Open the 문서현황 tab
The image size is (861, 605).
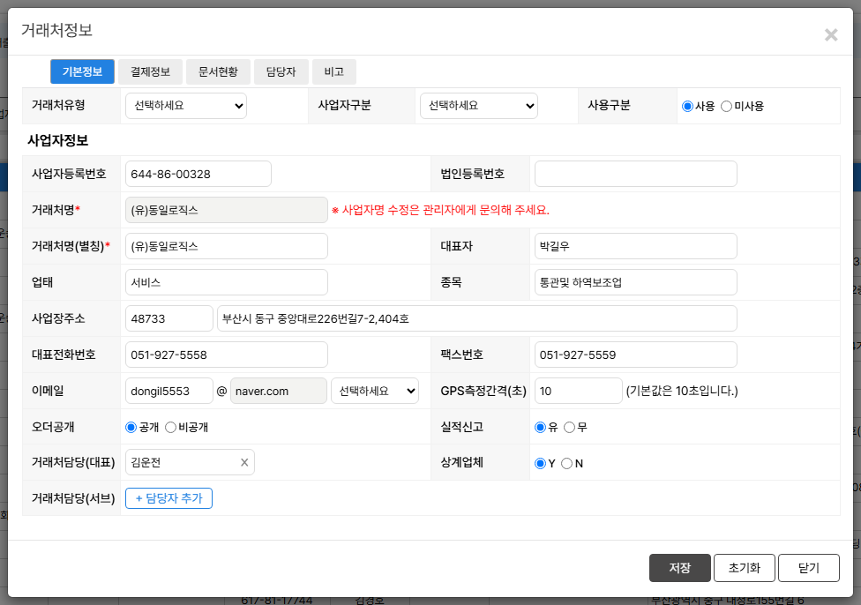click(218, 72)
